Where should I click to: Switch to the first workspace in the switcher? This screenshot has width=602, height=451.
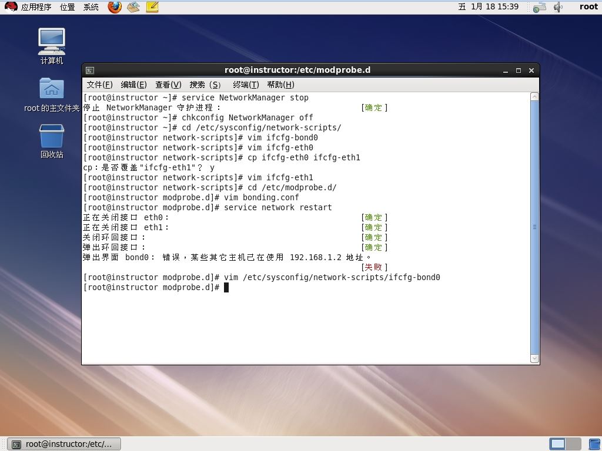(557, 444)
